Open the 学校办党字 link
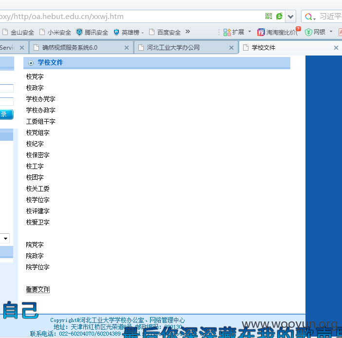The height and width of the screenshot is (338, 342). 40,99
